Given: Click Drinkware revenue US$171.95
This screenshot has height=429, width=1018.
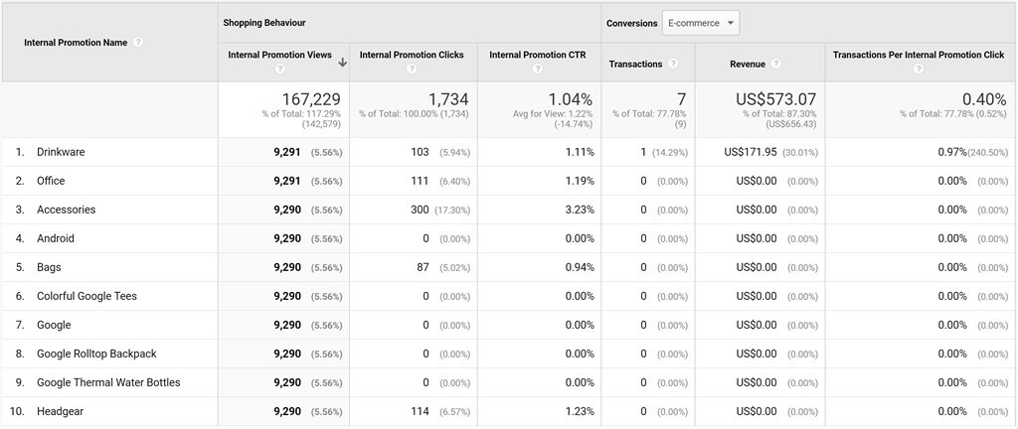Looking at the screenshot, I should (750, 152).
